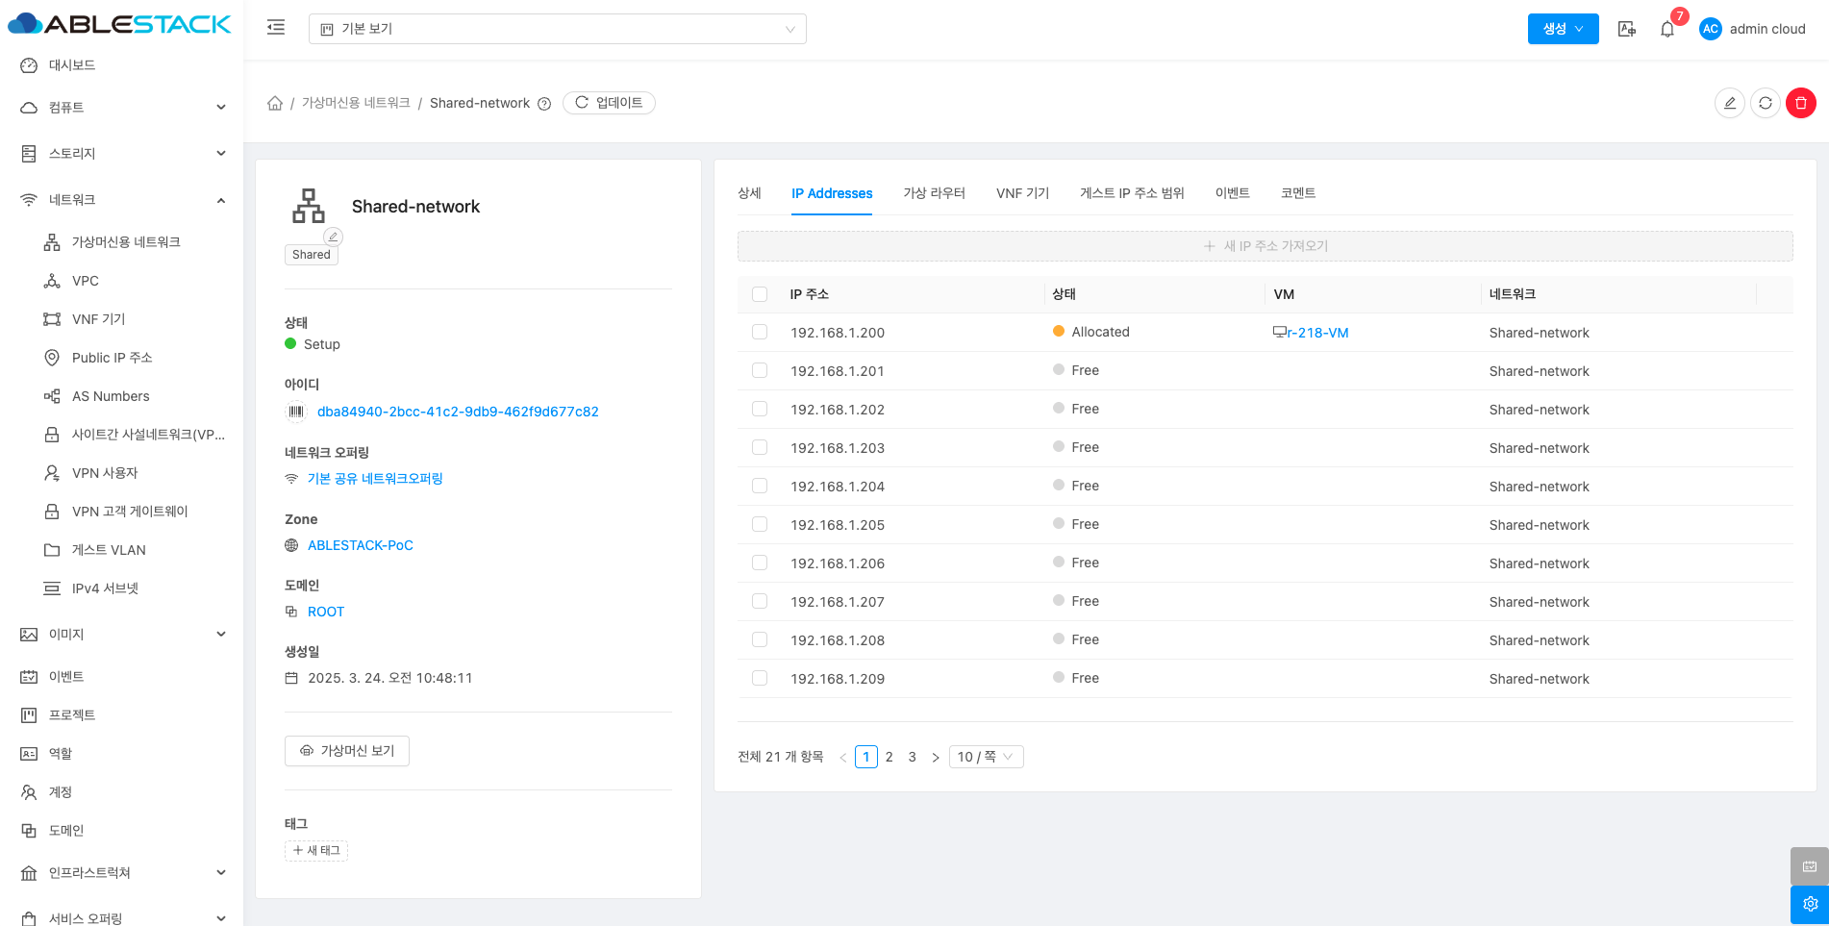Open the 기본 보기 project view dropdown
Image resolution: width=1829 pixels, height=926 pixels.
557,29
